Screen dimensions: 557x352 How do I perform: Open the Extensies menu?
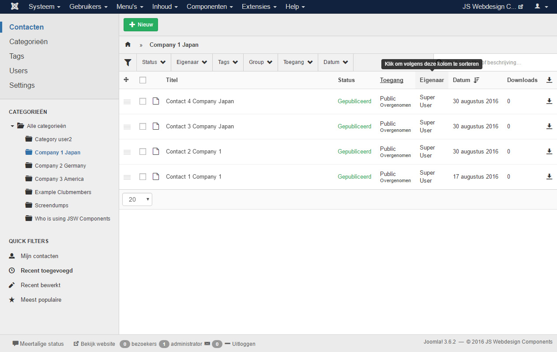pos(259,7)
